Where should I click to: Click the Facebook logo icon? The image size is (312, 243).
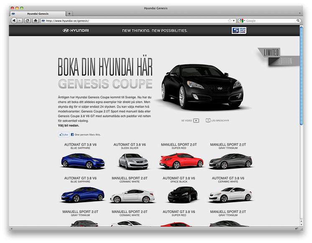72,135
